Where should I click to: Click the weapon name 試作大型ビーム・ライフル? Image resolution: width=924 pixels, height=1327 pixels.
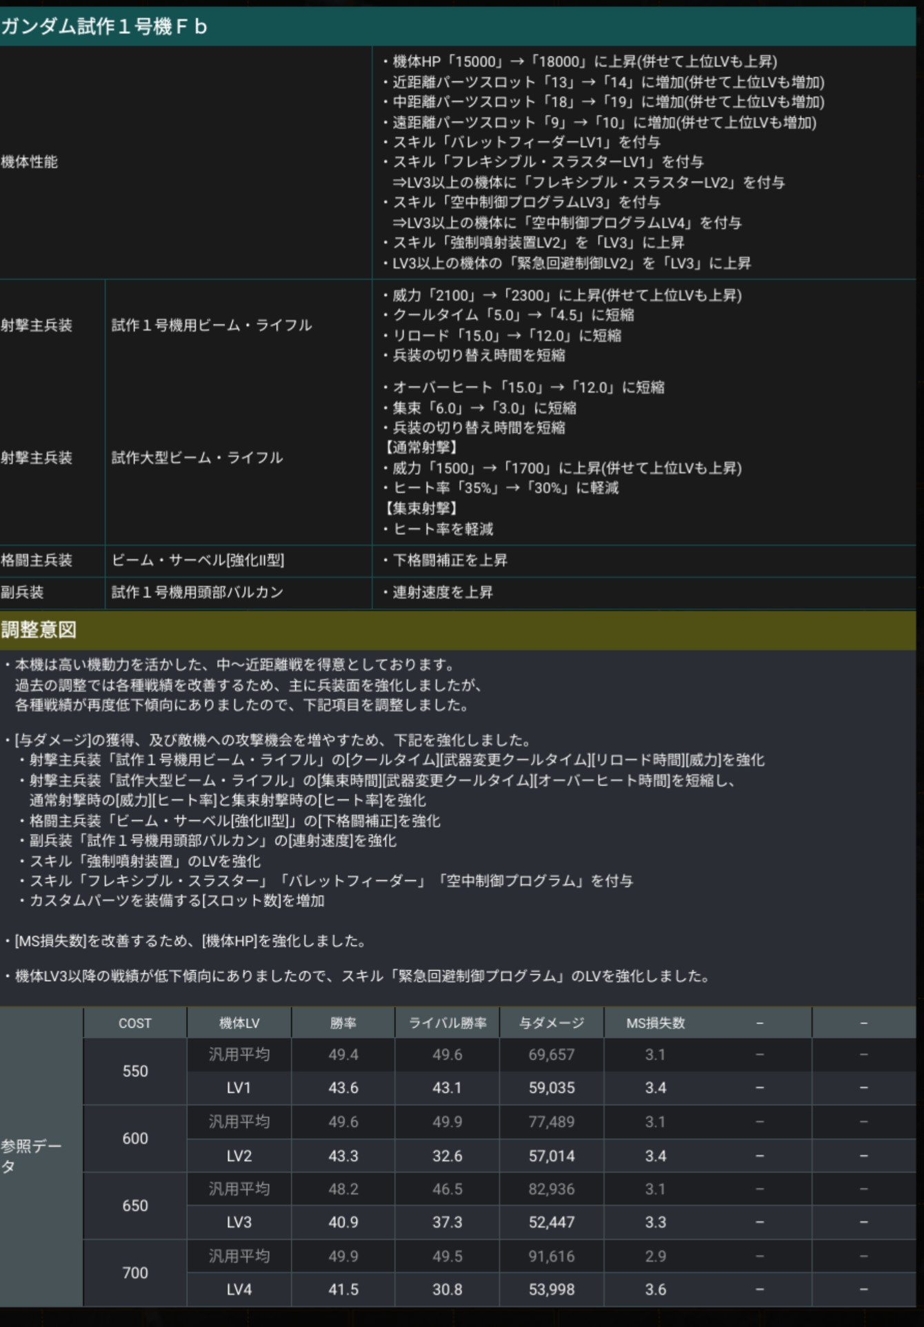[197, 458]
